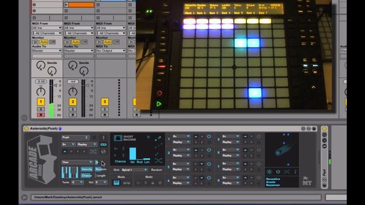The width and height of the screenshot is (365, 205).
Task: Click the piano keyboard scale display
Action: point(70,172)
